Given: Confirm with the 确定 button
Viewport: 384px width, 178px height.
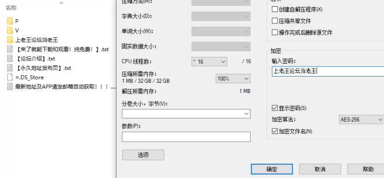Looking at the screenshot, I should point(272,169).
